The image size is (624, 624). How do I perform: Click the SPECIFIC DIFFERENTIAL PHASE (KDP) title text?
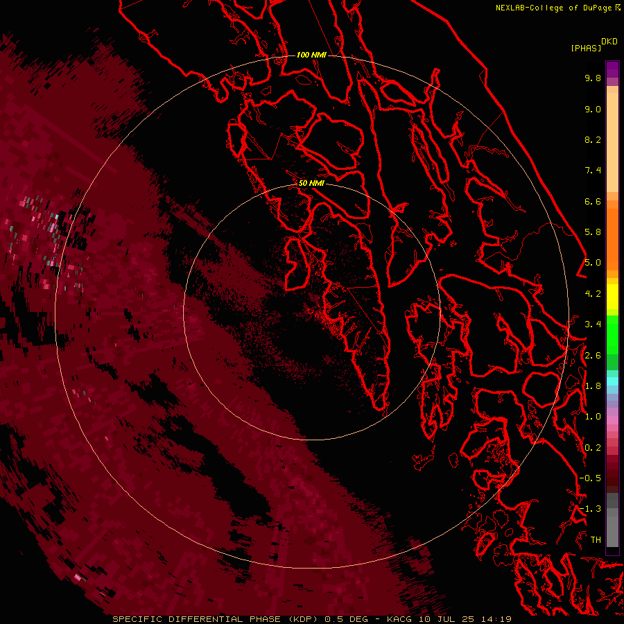[216, 619]
